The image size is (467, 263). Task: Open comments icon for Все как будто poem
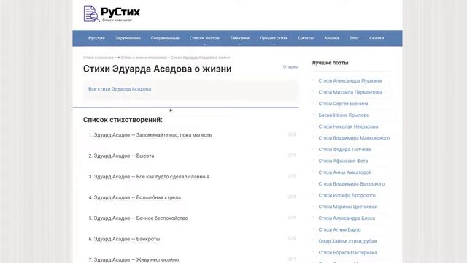click(292, 176)
